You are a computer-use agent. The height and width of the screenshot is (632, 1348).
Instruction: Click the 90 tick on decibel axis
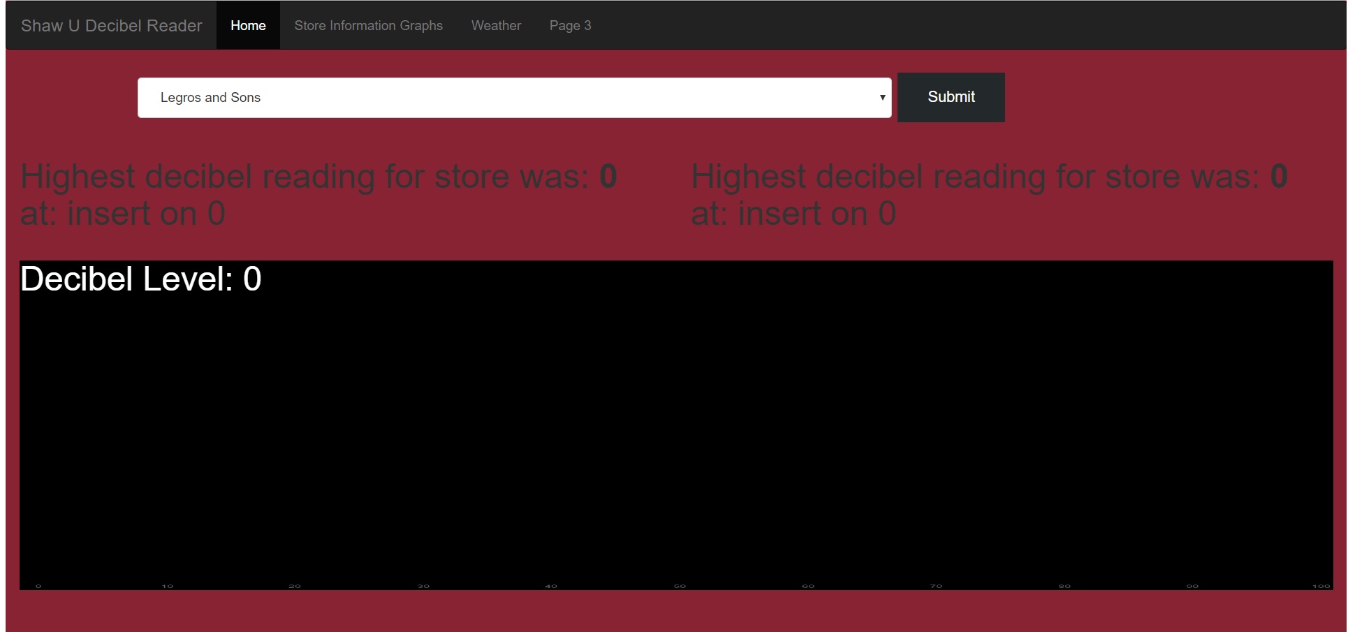[1192, 586]
